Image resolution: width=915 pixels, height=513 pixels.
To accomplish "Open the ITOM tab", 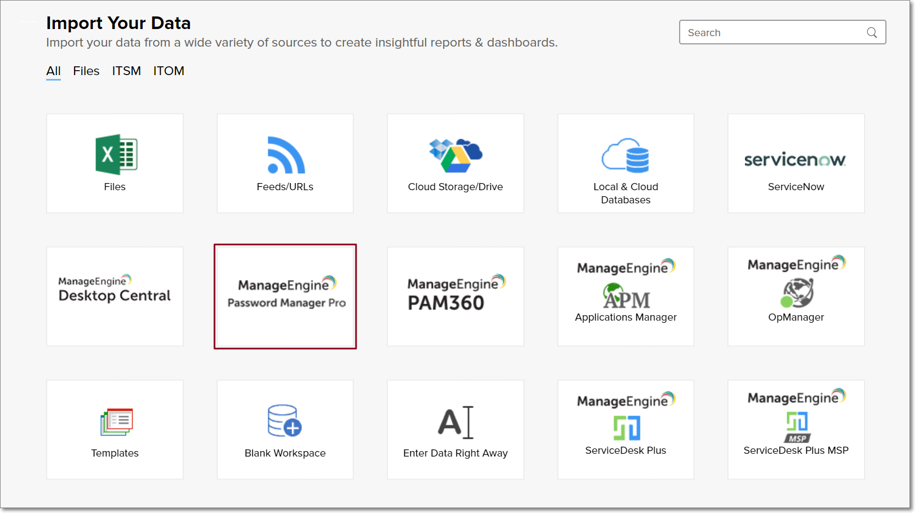I will pyautogui.click(x=168, y=71).
